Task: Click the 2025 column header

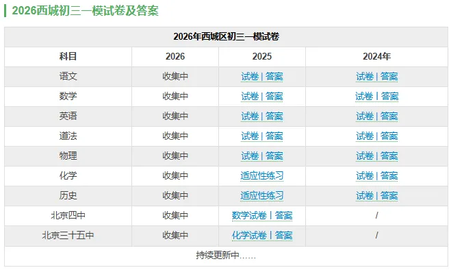Action: [262, 56]
